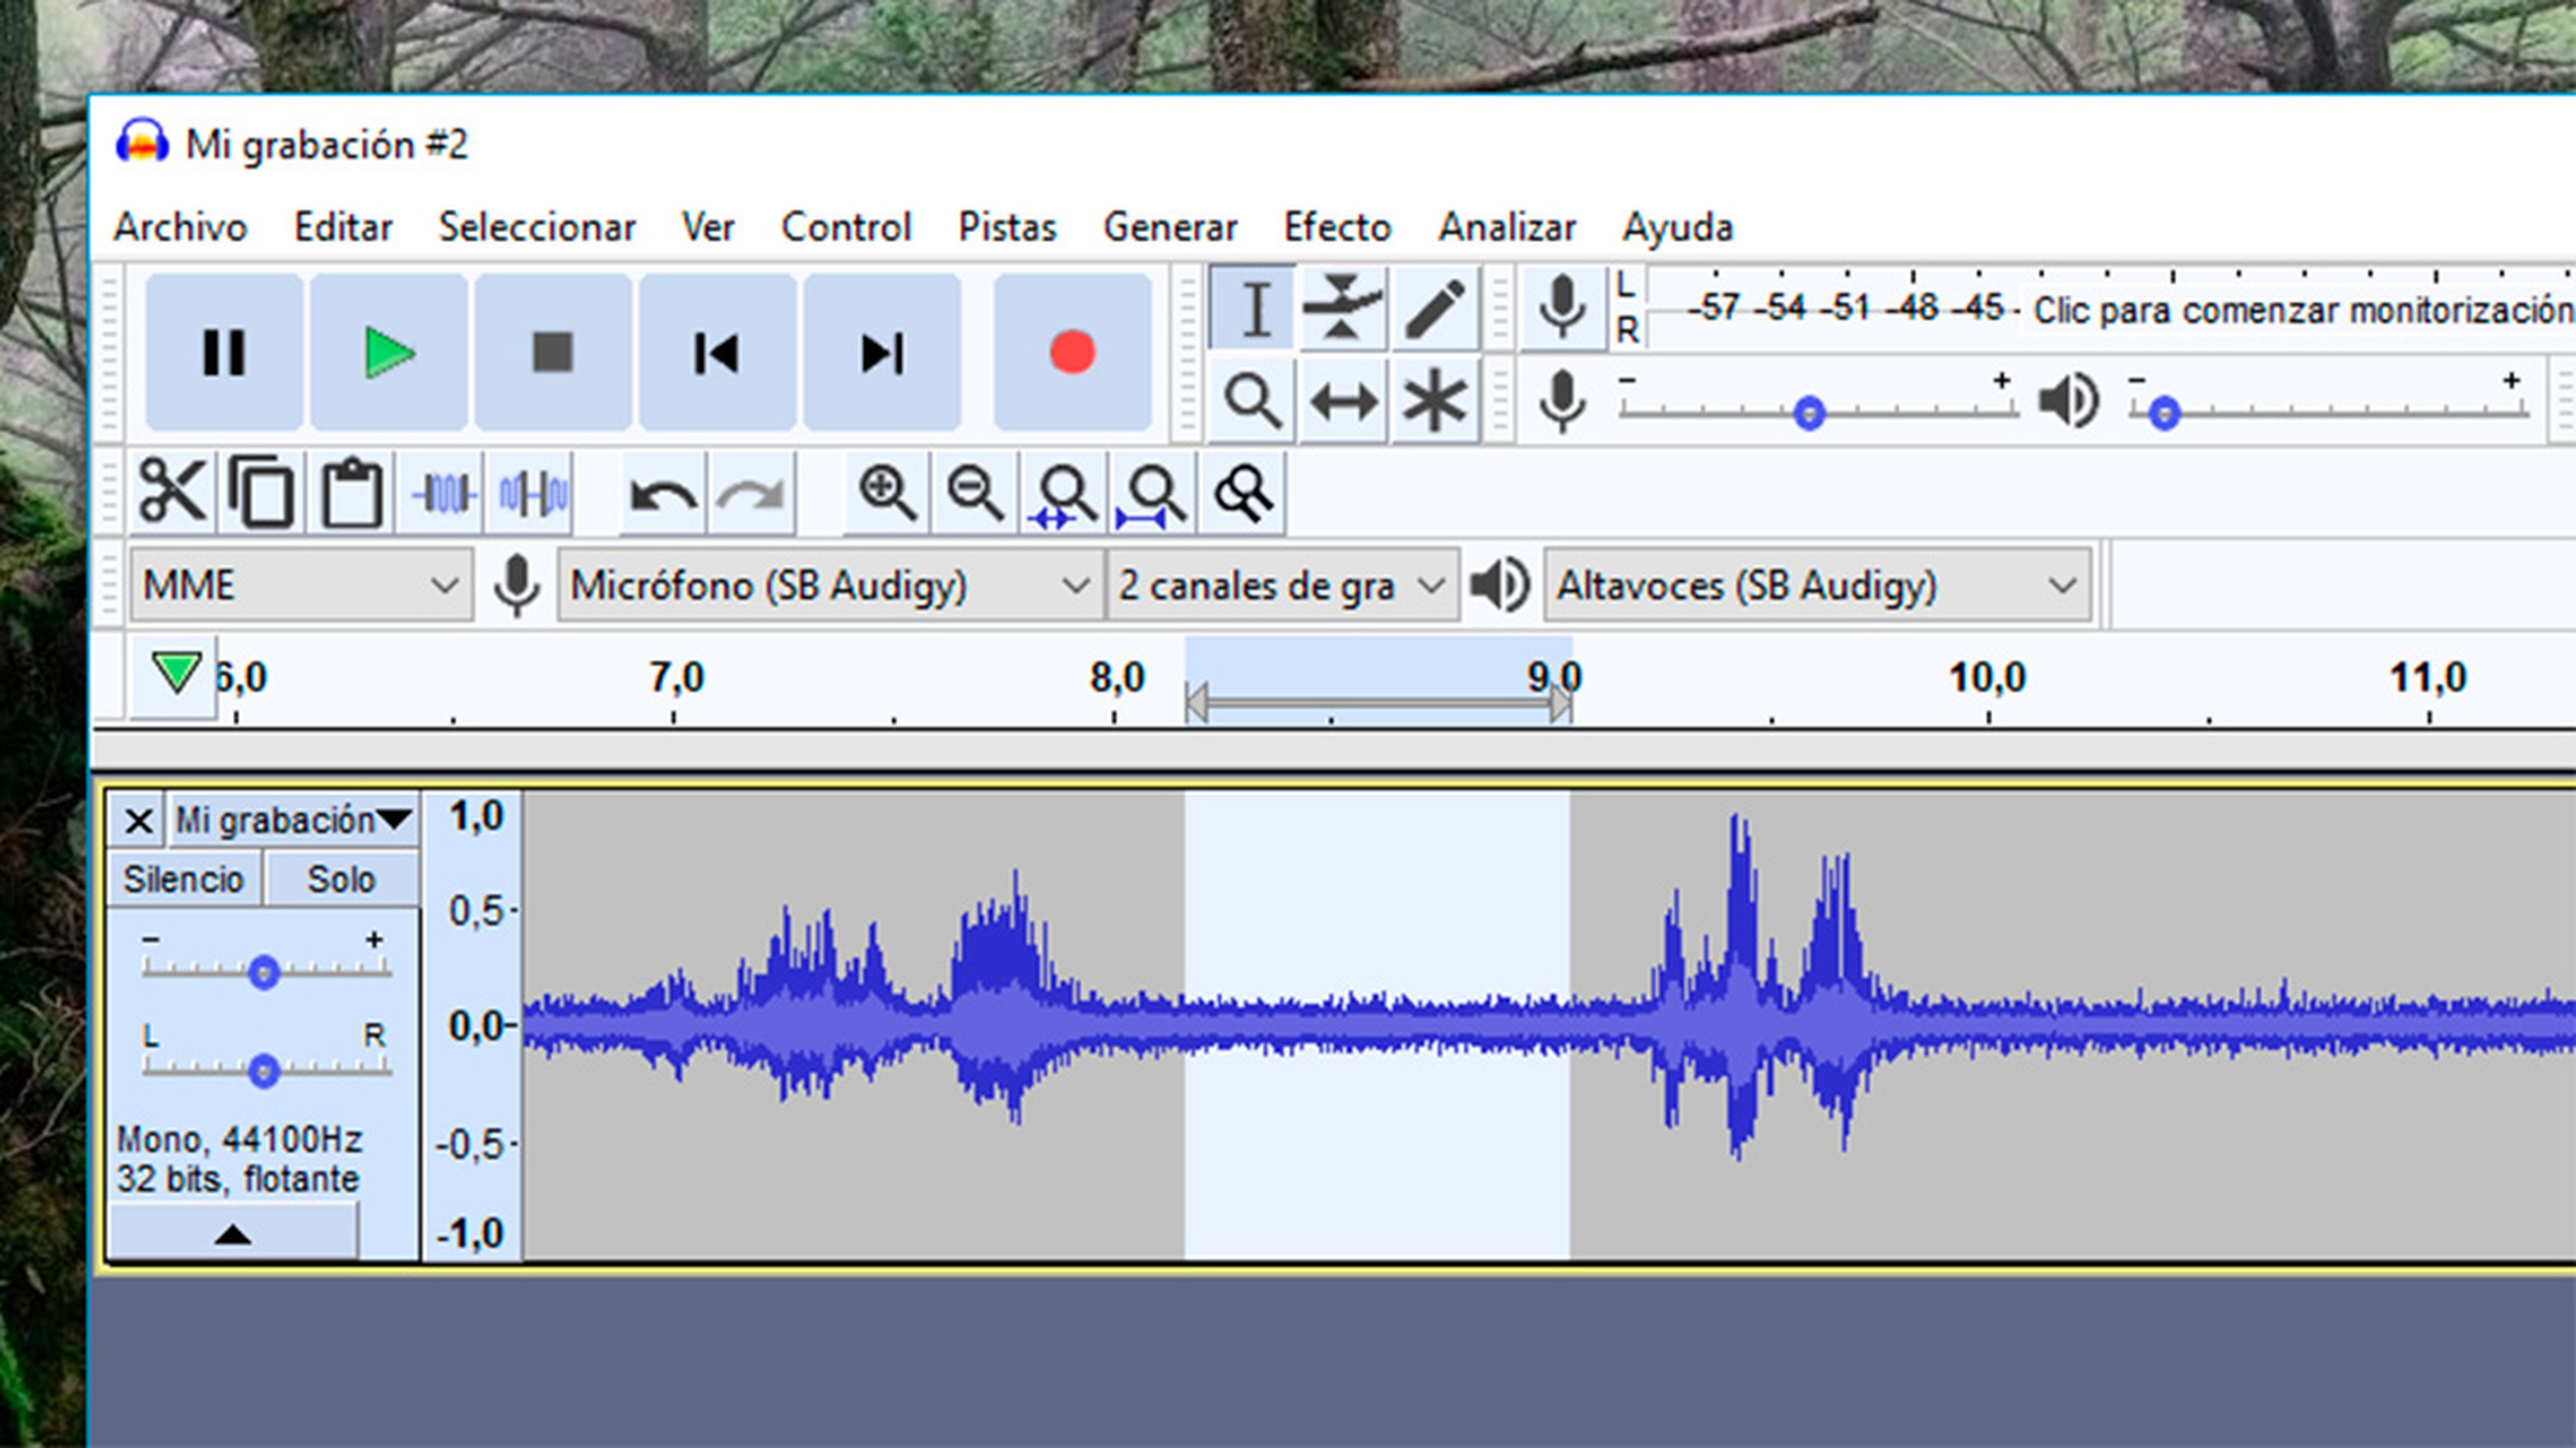Open the Pistas menu
2576x1448 pixels.
[x=1007, y=228]
